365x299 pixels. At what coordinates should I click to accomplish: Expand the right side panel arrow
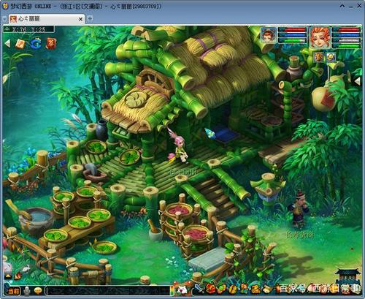click(x=357, y=81)
